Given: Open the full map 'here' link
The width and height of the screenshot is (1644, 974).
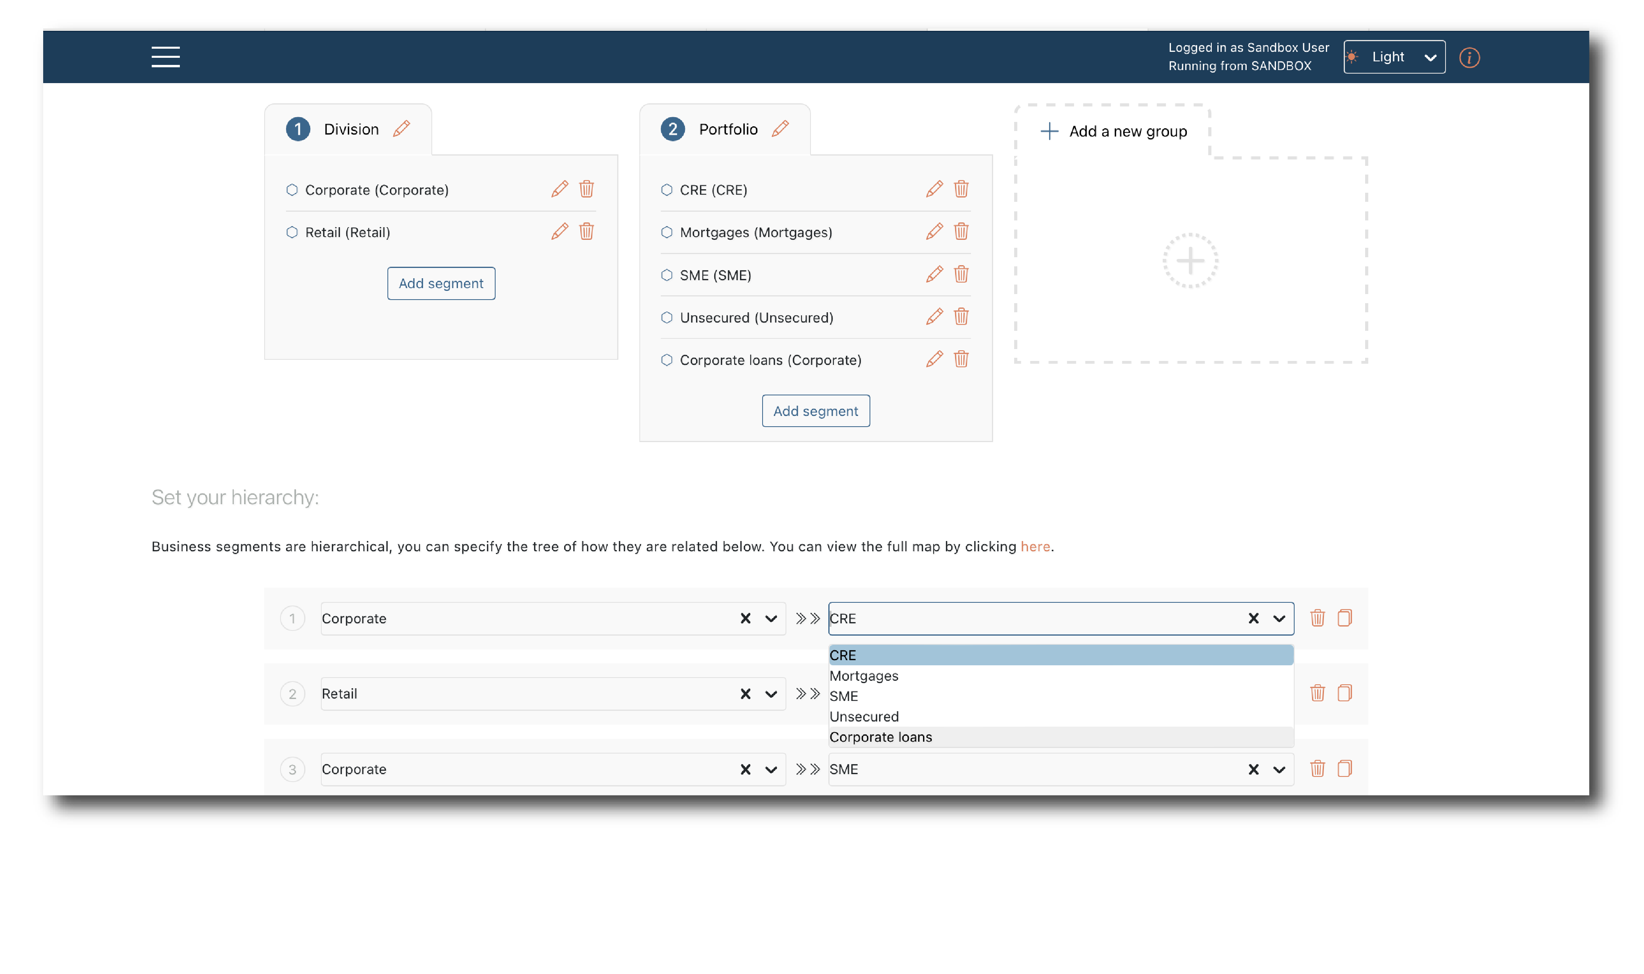Looking at the screenshot, I should [x=1034, y=546].
